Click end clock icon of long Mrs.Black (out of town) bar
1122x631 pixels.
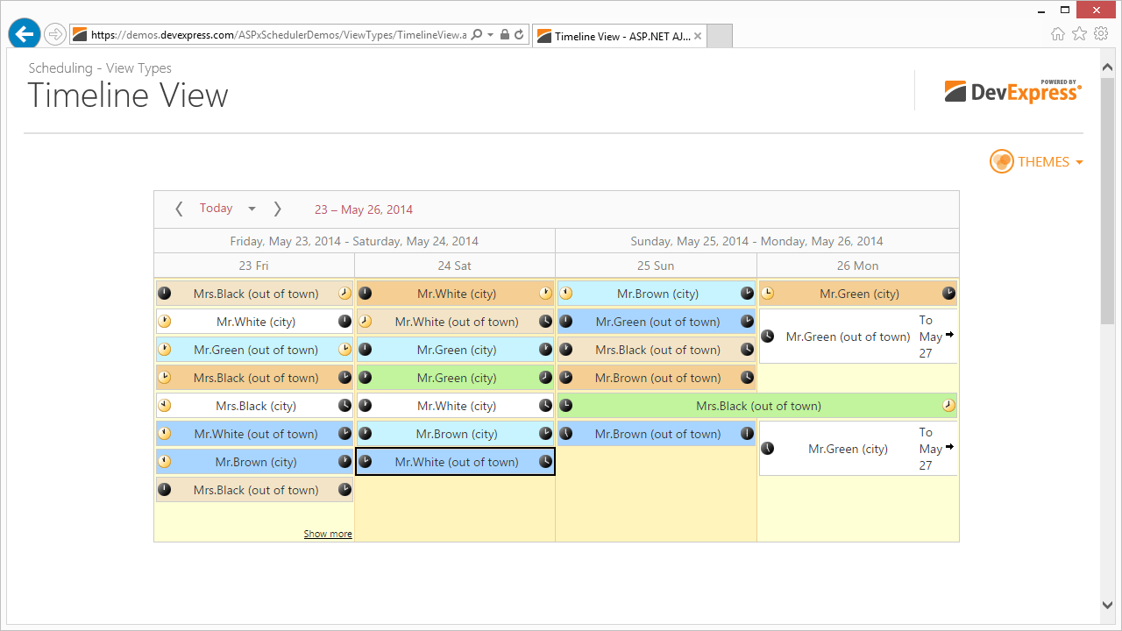point(948,406)
